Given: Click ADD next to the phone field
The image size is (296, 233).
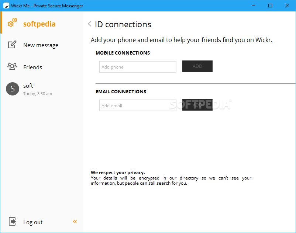Looking at the screenshot, I should point(197,66).
